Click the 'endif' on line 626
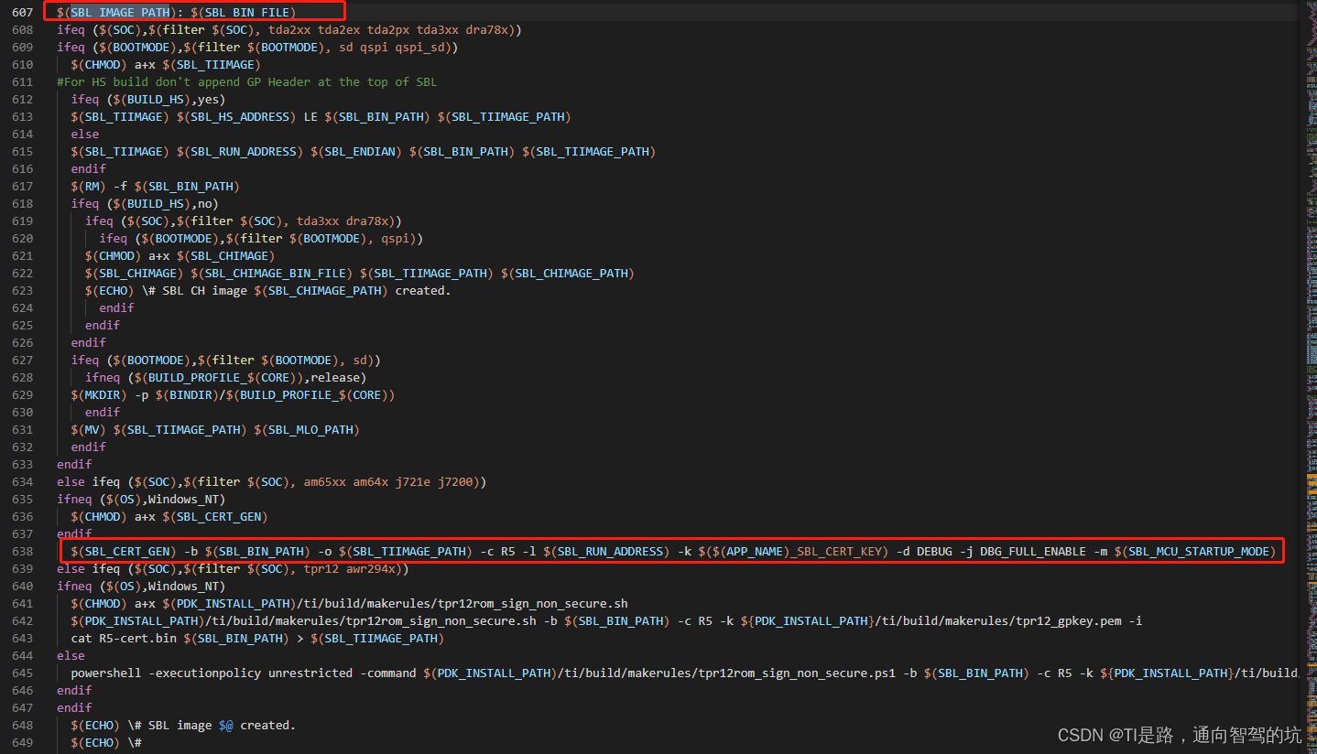1317x754 pixels. tap(88, 342)
